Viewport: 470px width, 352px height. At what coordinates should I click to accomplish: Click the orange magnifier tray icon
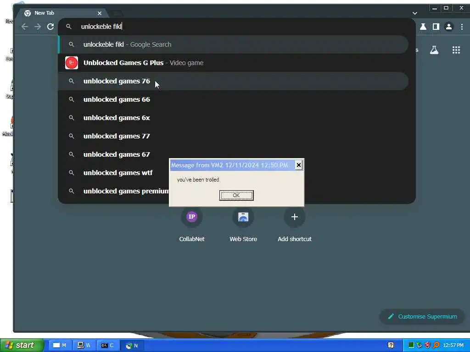(x=436, y=345)
